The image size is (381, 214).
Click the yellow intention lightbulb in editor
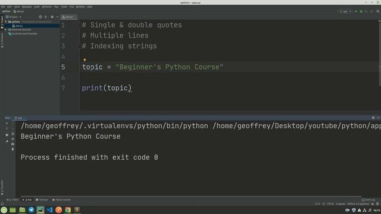[x=85, y=59]
